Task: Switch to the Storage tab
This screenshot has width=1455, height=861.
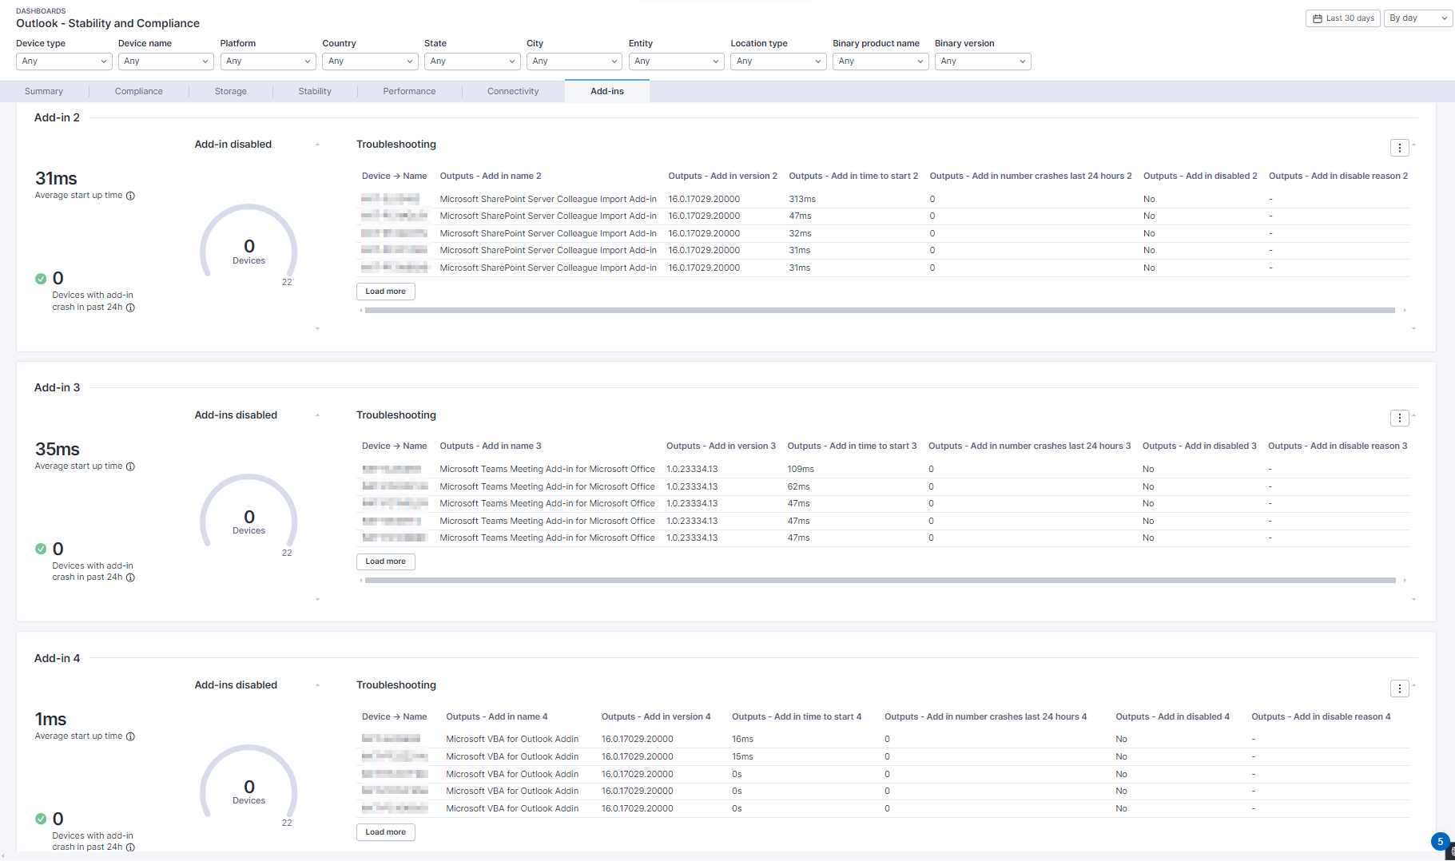Action: 231,92
